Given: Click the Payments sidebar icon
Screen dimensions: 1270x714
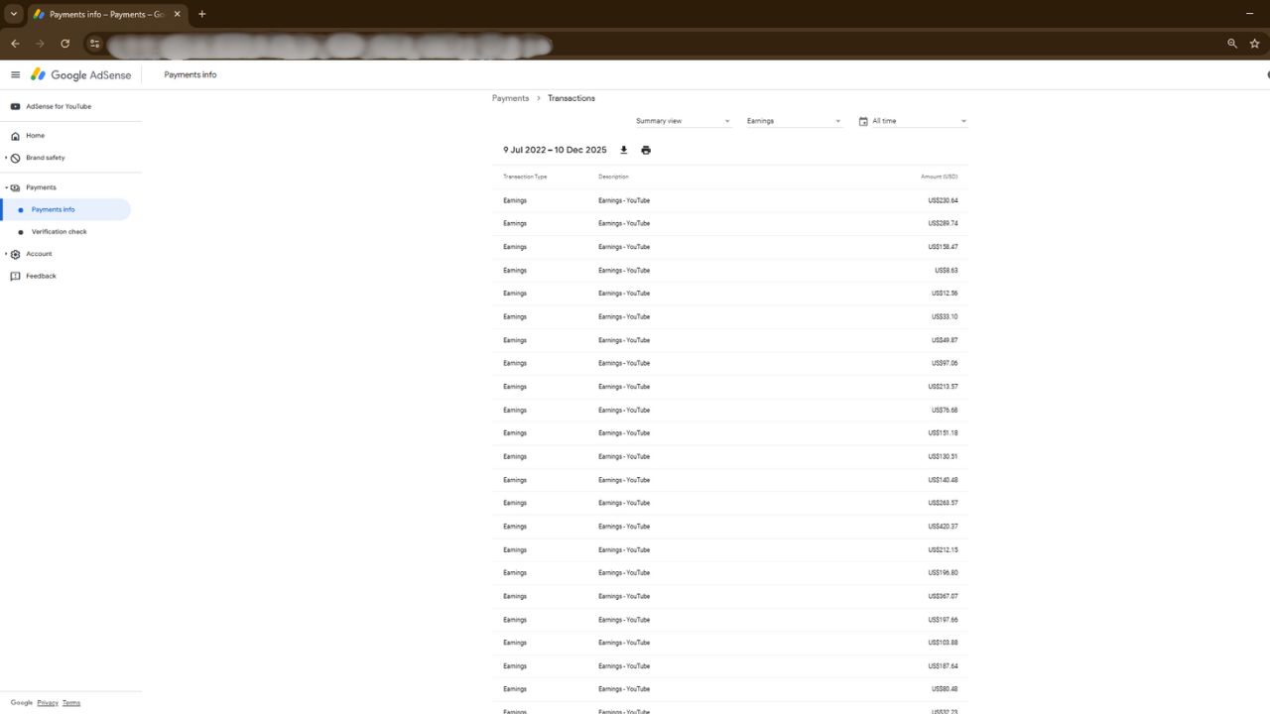Looking at the screenshot, I should click(x=16, y=187).
